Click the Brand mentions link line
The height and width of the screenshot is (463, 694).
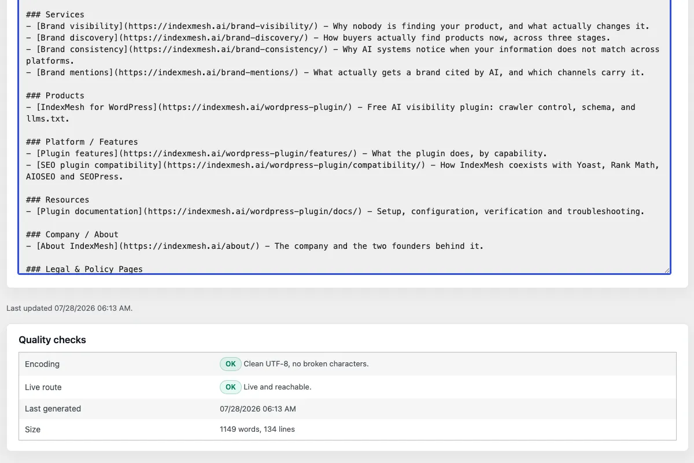[335, 72]
